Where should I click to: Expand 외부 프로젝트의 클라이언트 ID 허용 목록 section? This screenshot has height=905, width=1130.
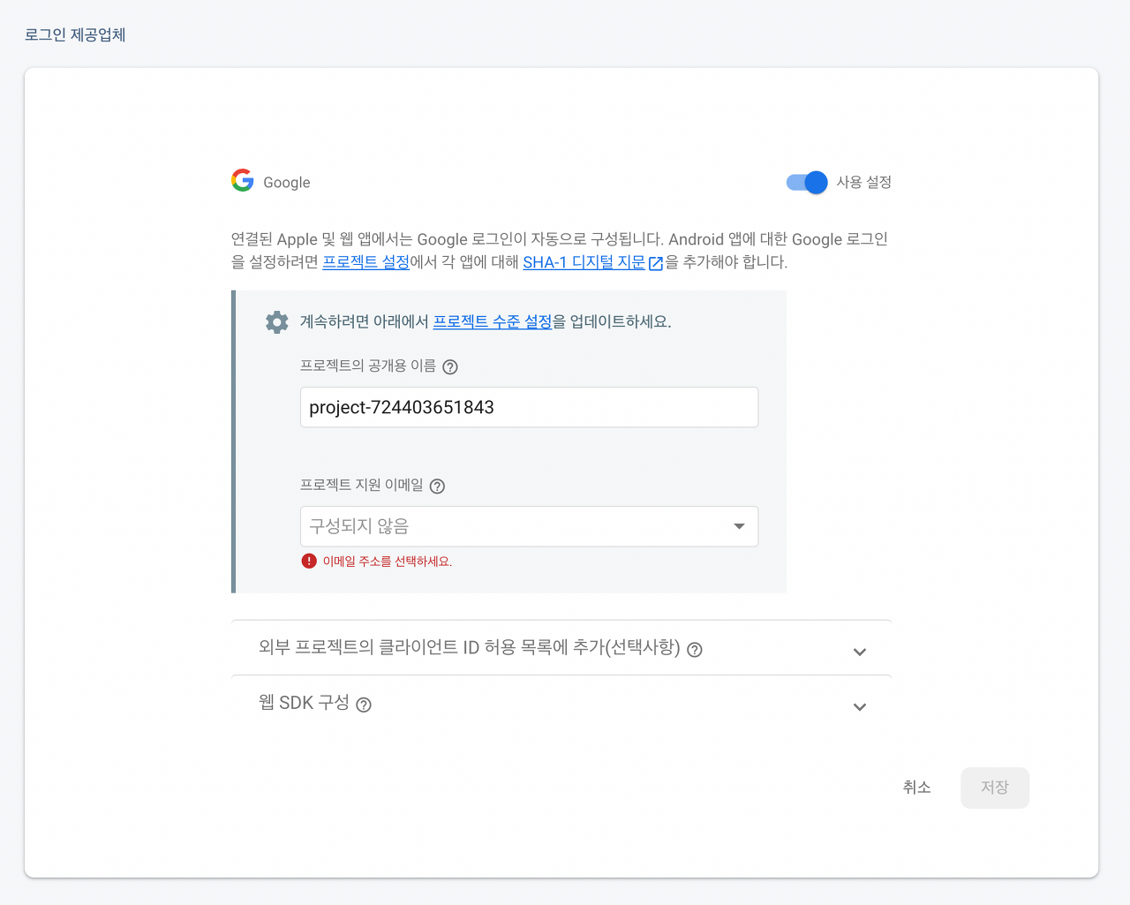pos(561,648)
